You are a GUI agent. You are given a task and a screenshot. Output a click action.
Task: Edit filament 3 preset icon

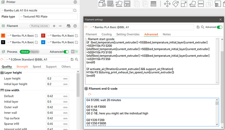(x=37, y=42)
